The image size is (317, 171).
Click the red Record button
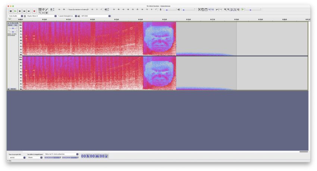pos(34,11)
